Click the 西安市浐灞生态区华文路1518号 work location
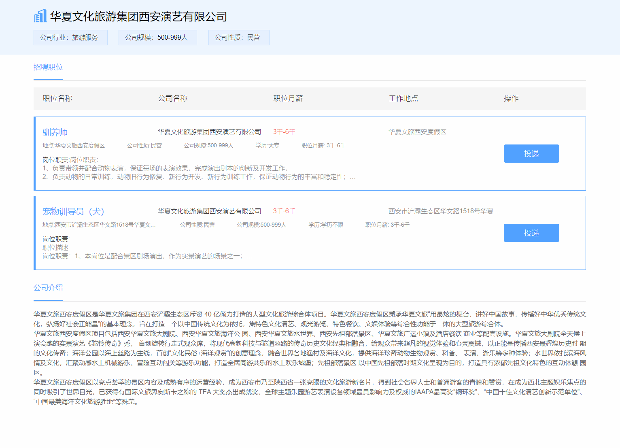The image size is (620, 448). point(443,211)
